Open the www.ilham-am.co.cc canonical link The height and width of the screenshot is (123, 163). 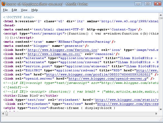pyautogui.click(x=54, y=54)
